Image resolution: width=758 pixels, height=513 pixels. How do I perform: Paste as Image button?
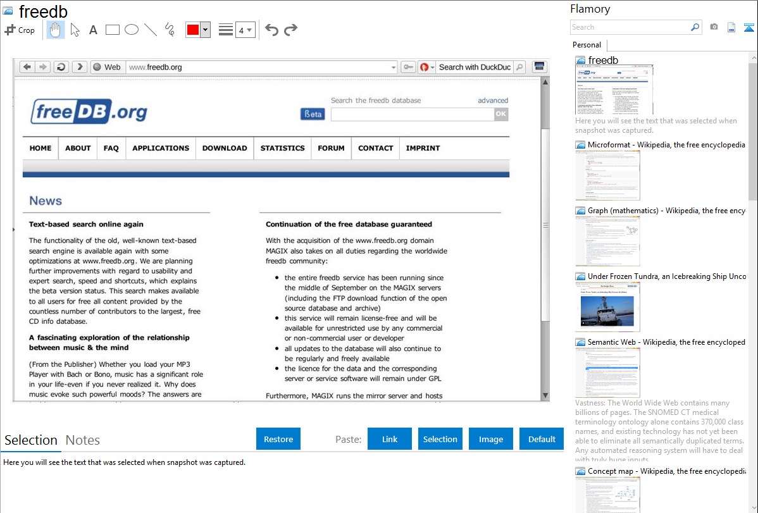pos(490,439)
